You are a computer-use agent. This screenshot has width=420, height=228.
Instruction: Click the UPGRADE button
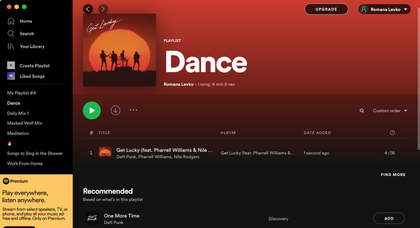[326, 9]
